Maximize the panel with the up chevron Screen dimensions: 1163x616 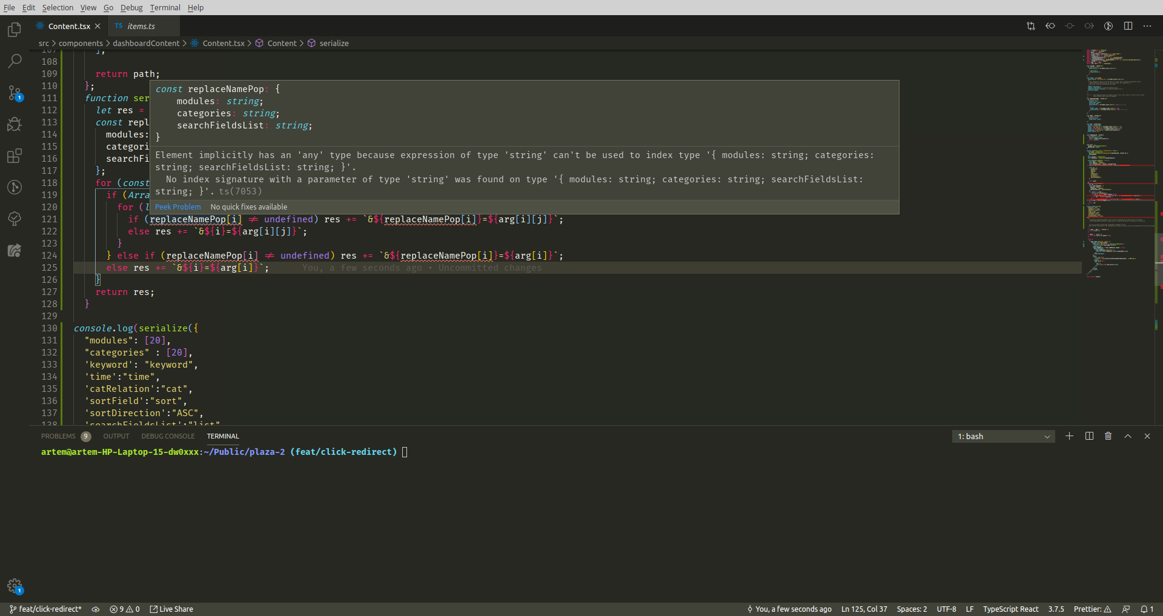[x=1128, y=436]
